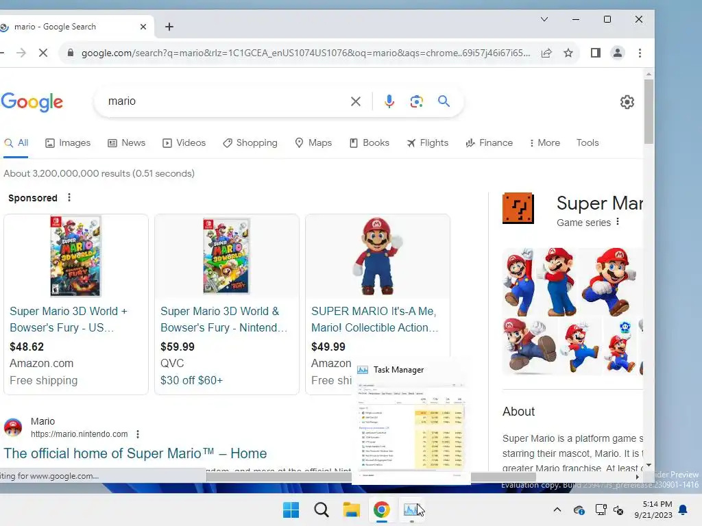Open Task Manager taskbar icon
The image size is (702, 526).
coord(411,510)
